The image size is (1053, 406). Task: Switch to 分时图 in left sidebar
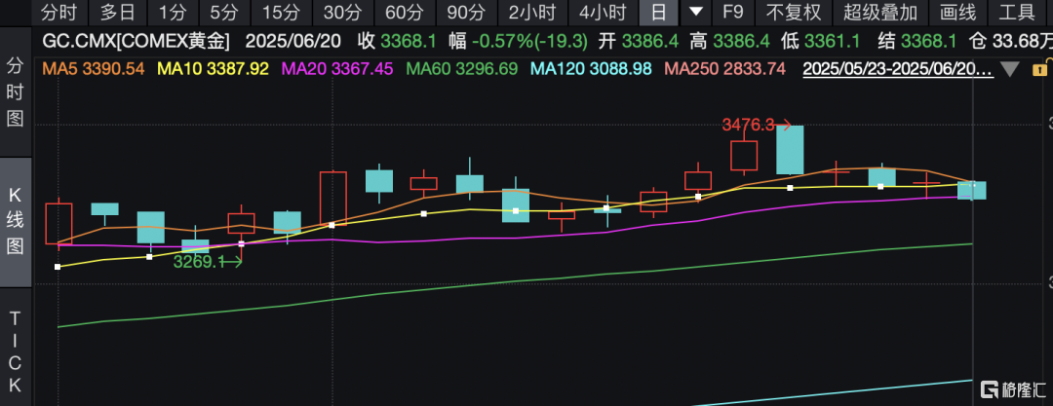coord(16,92)
